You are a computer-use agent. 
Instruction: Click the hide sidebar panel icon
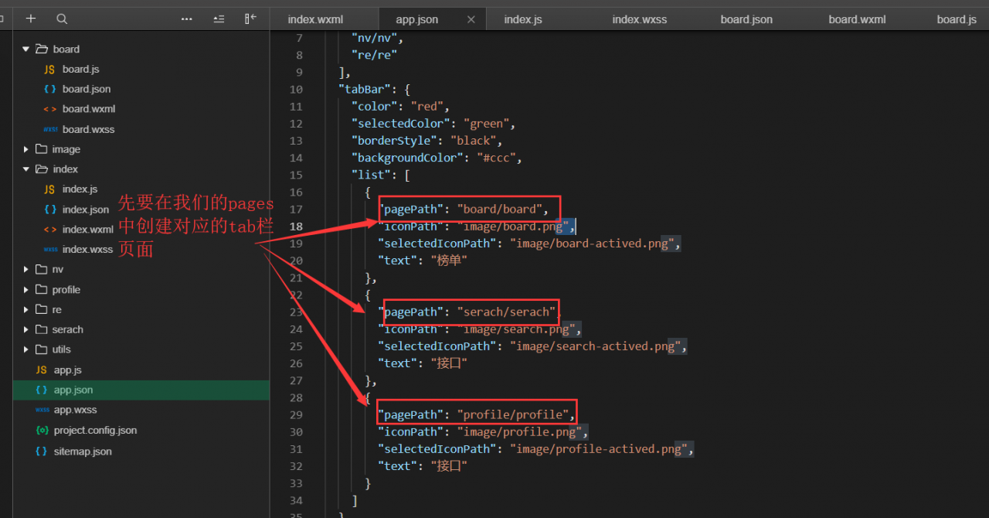[x=250, y=19]
